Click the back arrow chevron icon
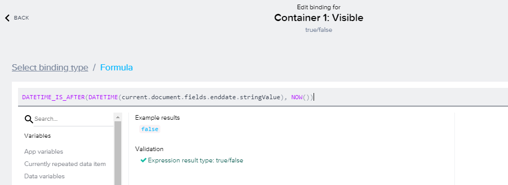Image resolution: width=508 pixels, height=185 pixels. pos(7,18)
